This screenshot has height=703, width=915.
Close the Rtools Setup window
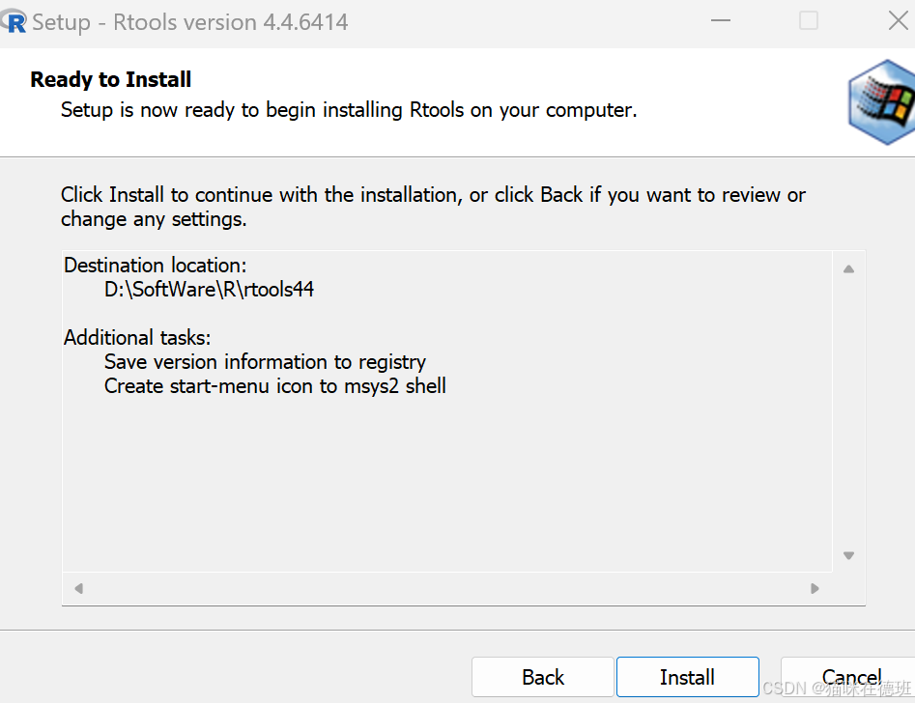pyautogui.click(x=898, y=21)
